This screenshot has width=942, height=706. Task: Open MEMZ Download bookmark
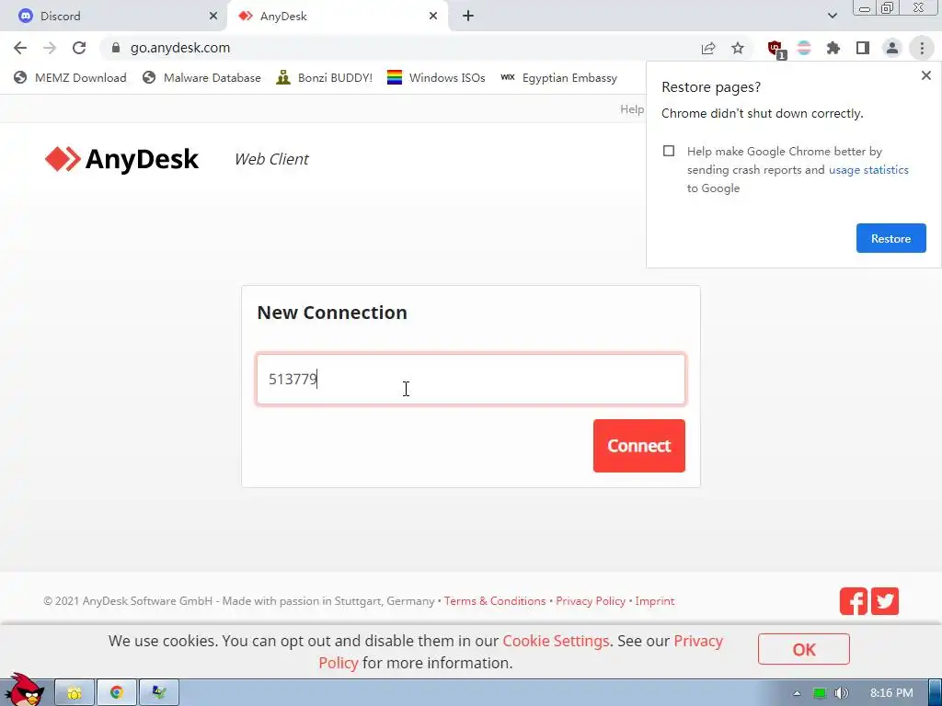coord(70,77)
